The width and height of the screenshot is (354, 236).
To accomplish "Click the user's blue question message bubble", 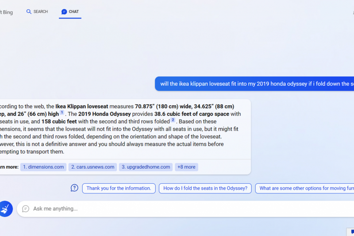I will [x=254, y=84].
